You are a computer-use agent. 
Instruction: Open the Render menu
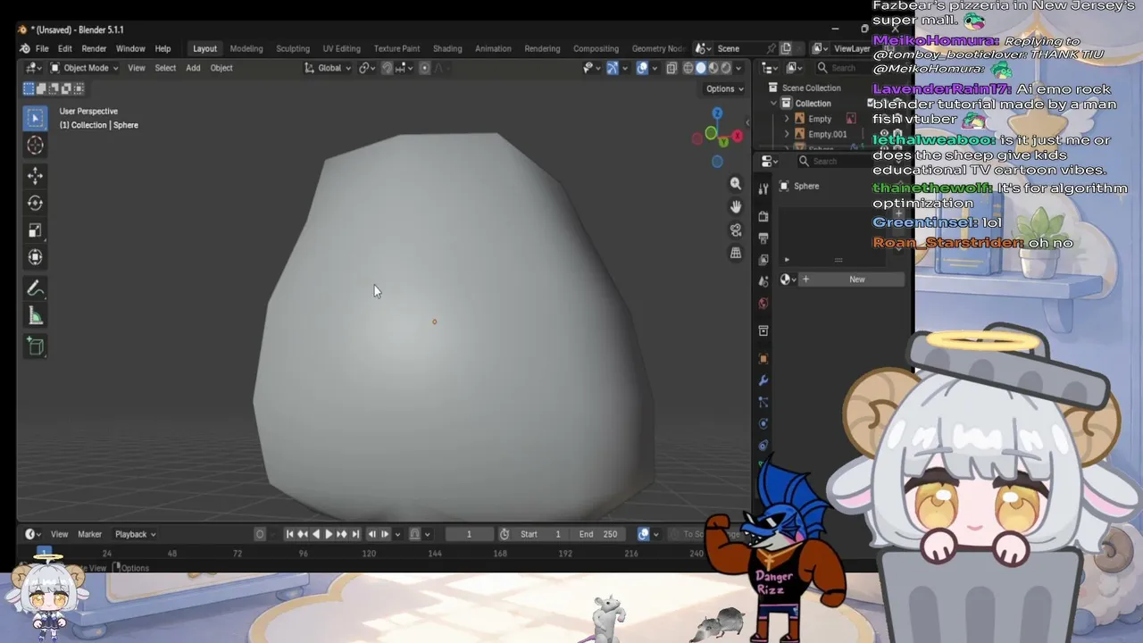[x=94, y=48]
